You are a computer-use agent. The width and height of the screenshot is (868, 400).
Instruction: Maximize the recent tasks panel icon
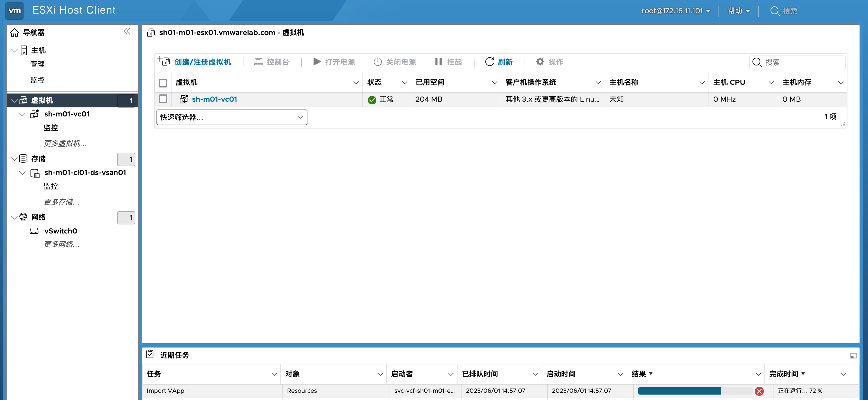pyautogui.click(x=853, y=356)
